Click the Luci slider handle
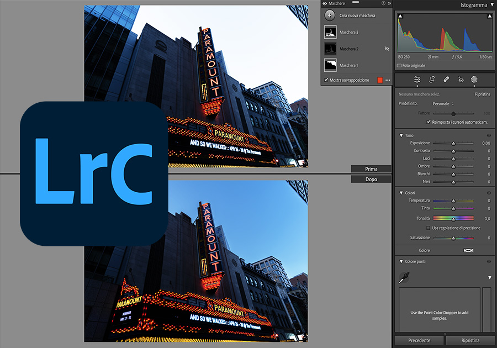The image size is (497, 348). point(453,159)
